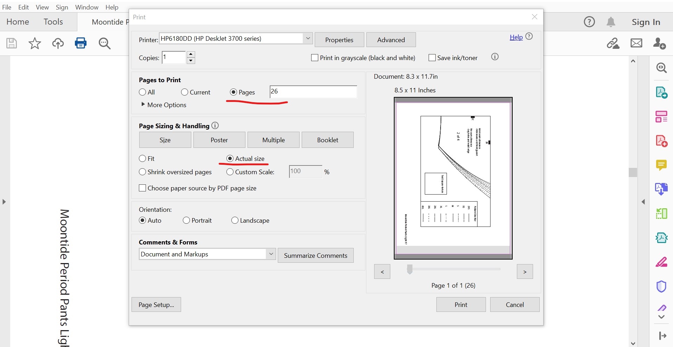This screenshot has height=347, width=673.
Task: Switch to the Tools tab
Action: pyautogui.click(x=53, y=22)
